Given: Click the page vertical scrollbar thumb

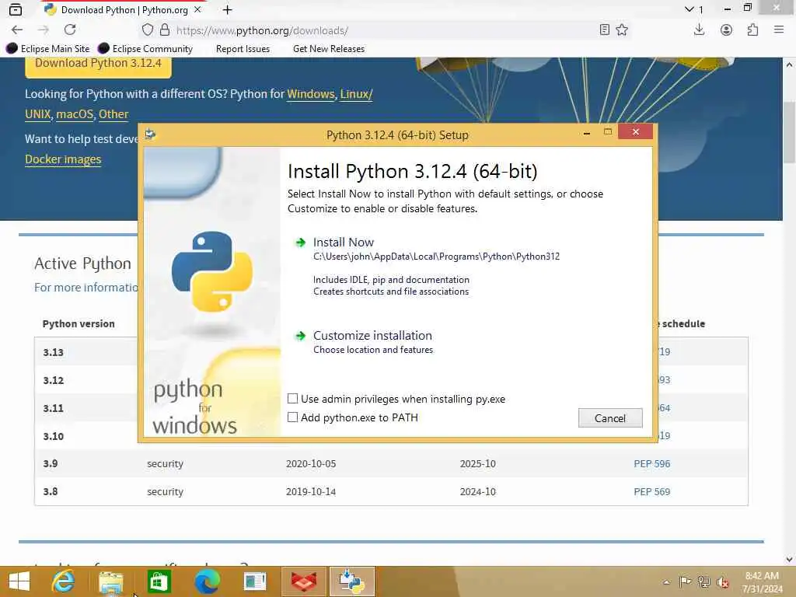Looking at the screenshot, I should tap(789, 132).
